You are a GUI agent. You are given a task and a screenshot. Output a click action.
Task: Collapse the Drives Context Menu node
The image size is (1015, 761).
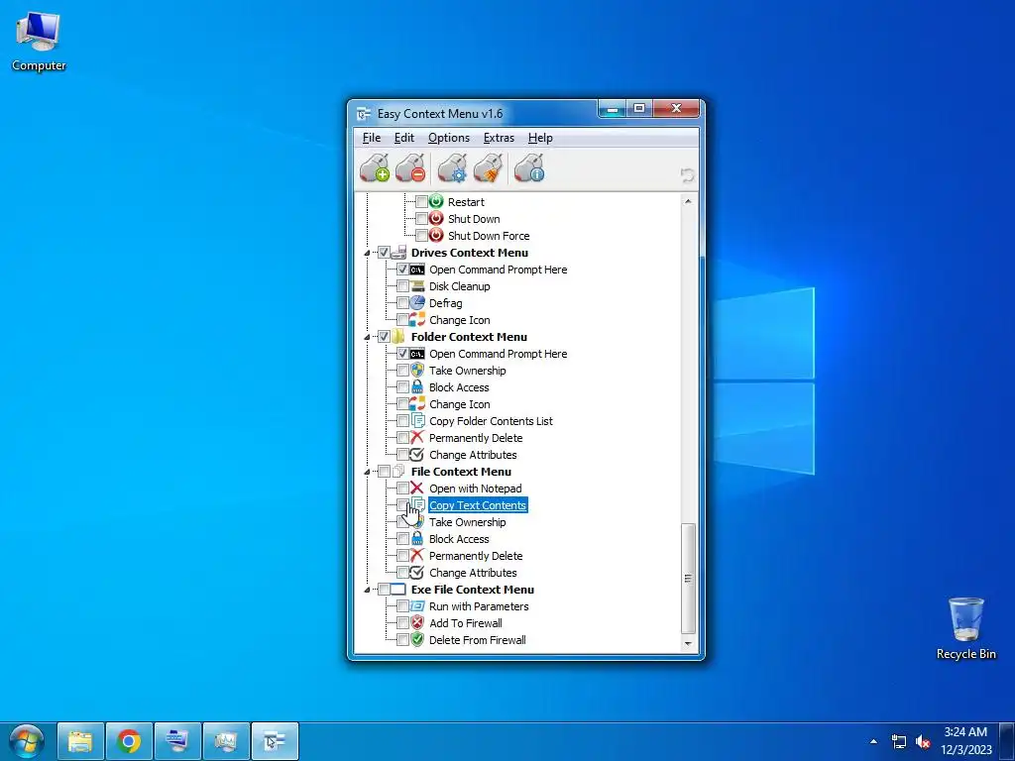coord(367,253)
